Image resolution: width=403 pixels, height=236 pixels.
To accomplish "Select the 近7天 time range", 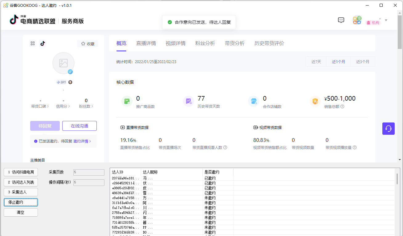I will 316,62.
